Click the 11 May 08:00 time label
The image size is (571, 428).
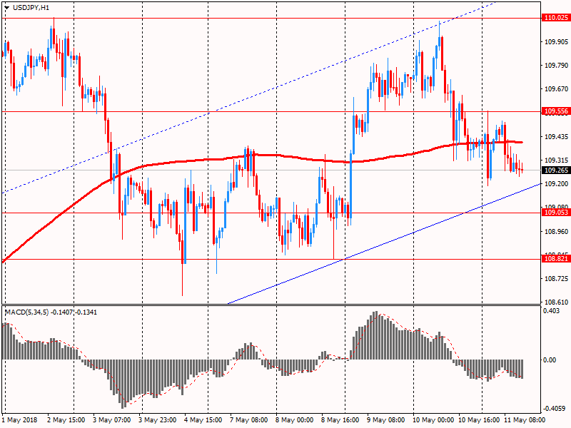525,420
